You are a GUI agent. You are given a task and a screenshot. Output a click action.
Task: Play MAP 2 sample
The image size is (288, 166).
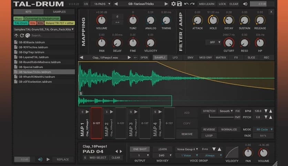111,112
